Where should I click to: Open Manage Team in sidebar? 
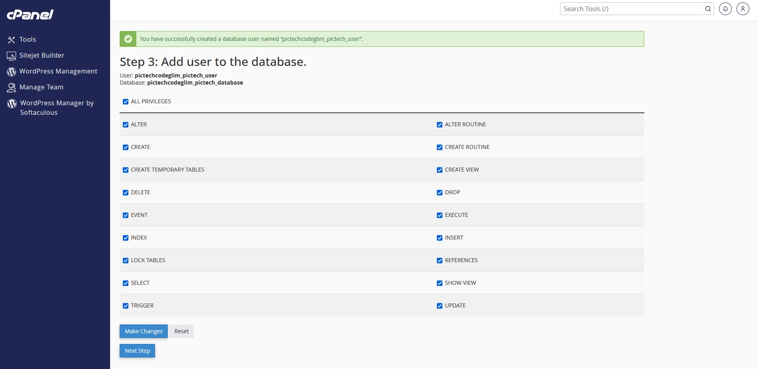41,87
